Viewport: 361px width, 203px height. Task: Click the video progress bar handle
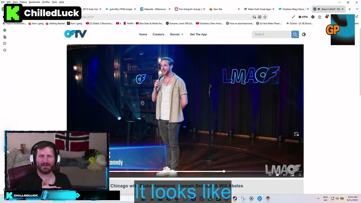click(224, 171)
